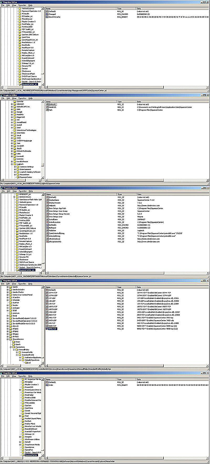Click the Google folder icon in tree

coord(15,112)
